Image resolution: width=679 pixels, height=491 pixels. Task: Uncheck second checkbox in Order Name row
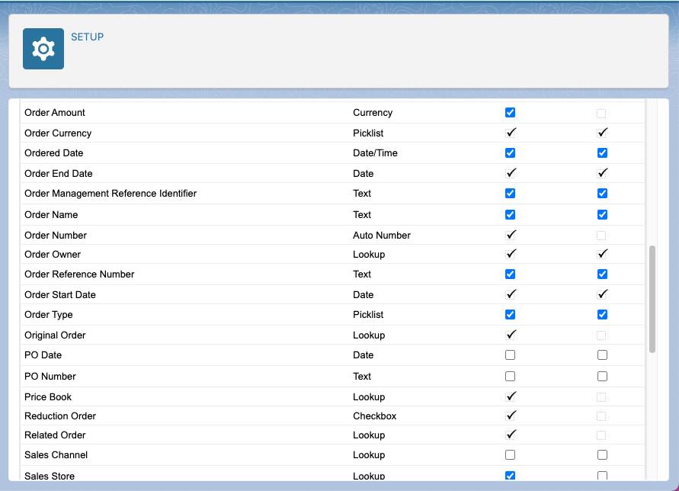click(602, 214)
